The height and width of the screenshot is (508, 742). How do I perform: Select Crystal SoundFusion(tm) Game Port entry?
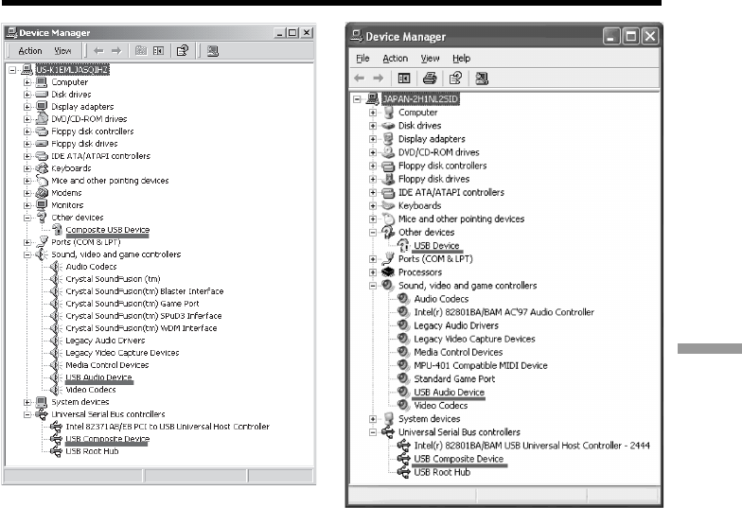(x=132, y=303)
